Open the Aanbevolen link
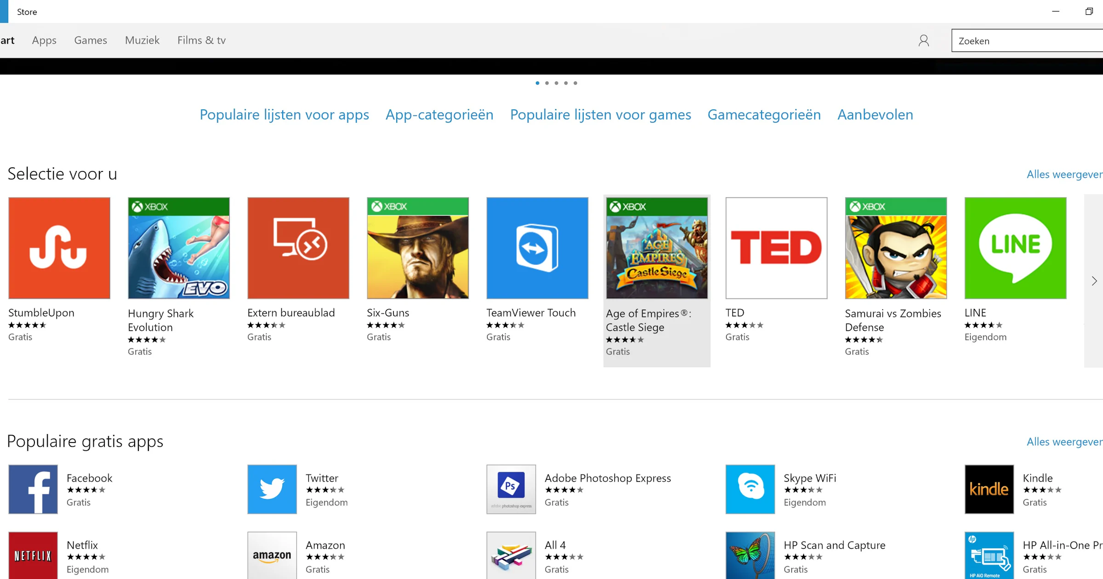The height and width of the screenshot is (579, 1103). point(875,114)
